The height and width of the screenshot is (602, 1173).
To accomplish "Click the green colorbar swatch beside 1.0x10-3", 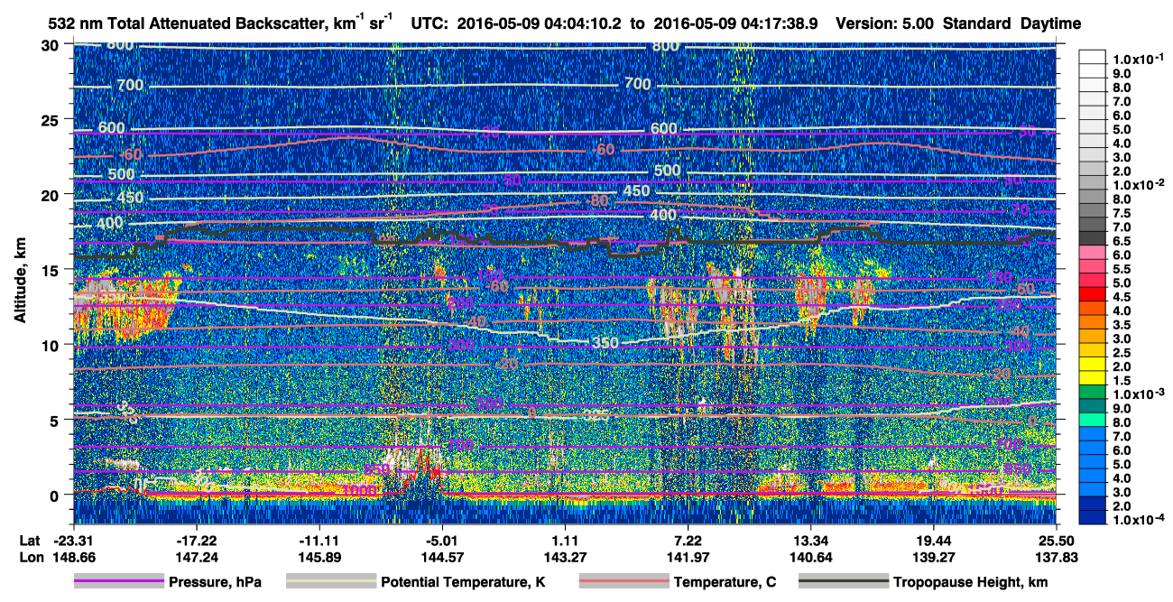I will (x=1092, y=392).
